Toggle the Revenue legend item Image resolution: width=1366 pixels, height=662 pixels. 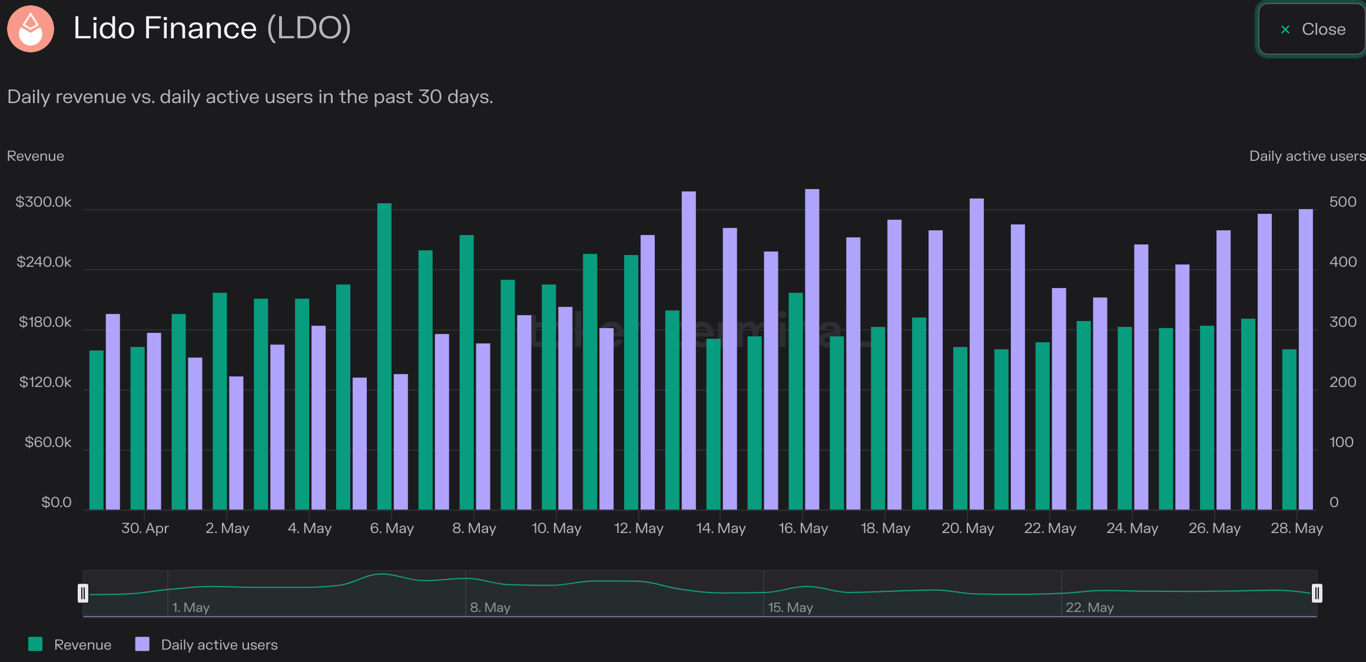pos(69,644)
